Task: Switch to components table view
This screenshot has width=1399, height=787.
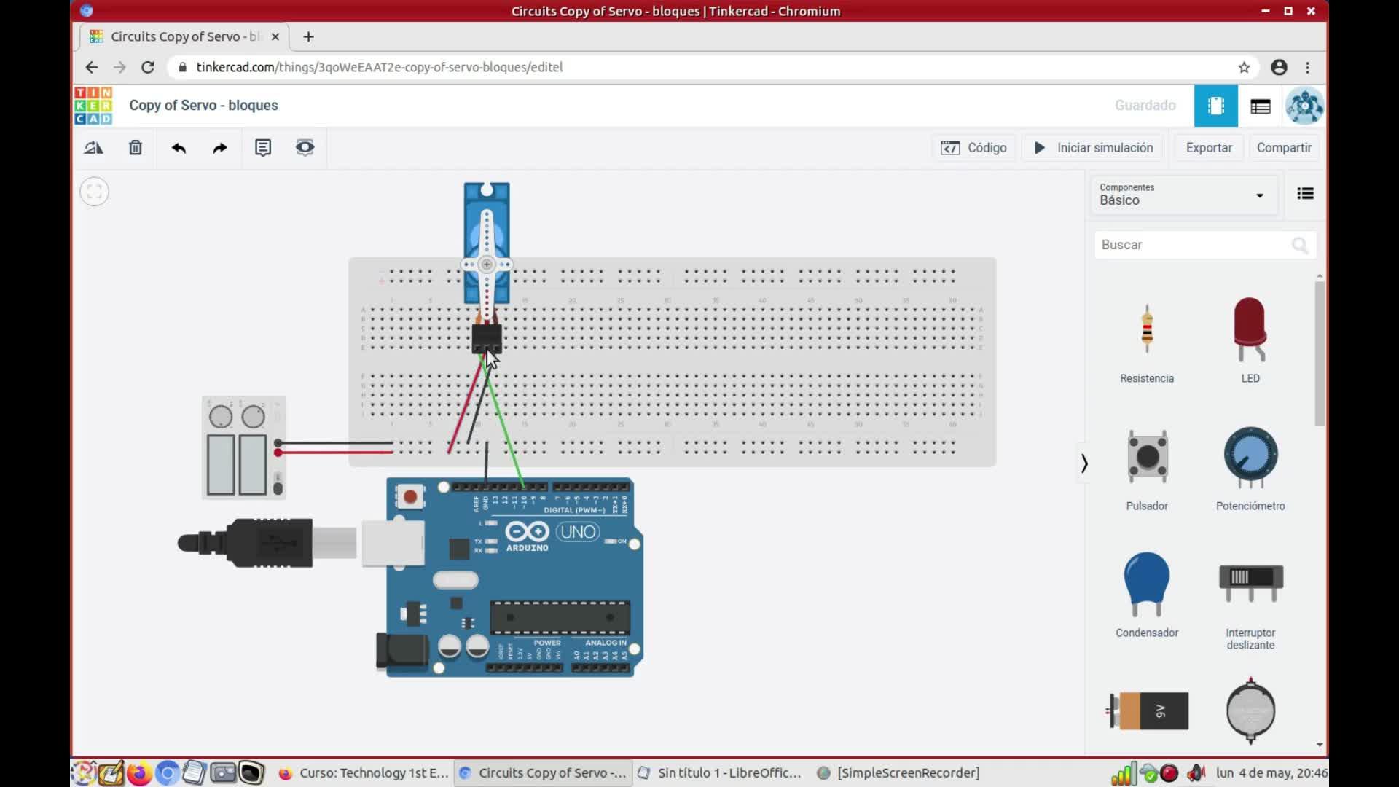Action: [x=1260, y=106]
